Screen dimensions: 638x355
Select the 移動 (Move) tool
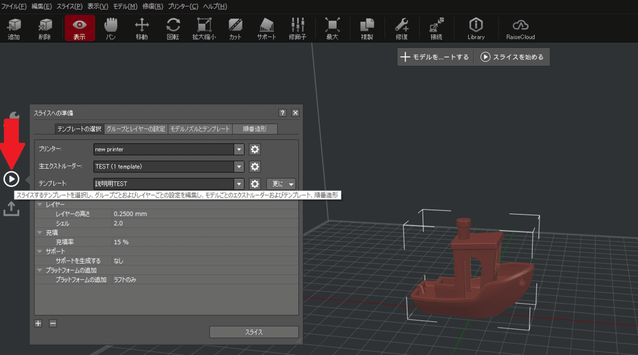(x=142, y=28)
